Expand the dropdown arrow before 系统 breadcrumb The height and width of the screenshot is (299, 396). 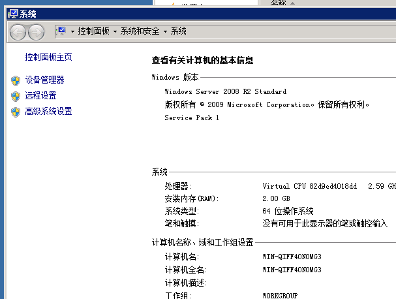165,31
